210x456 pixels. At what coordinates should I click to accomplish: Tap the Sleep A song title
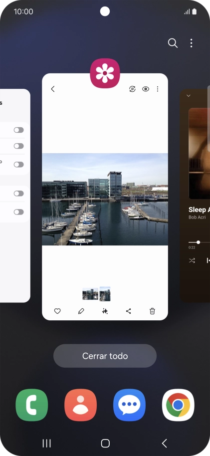pos(199,210)
